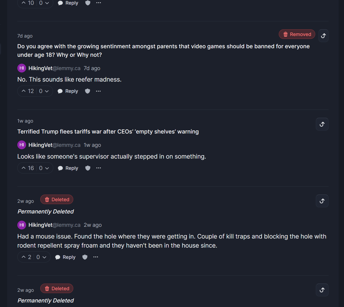
Task: Open more options on the supervisor comment
Action: 99,168
